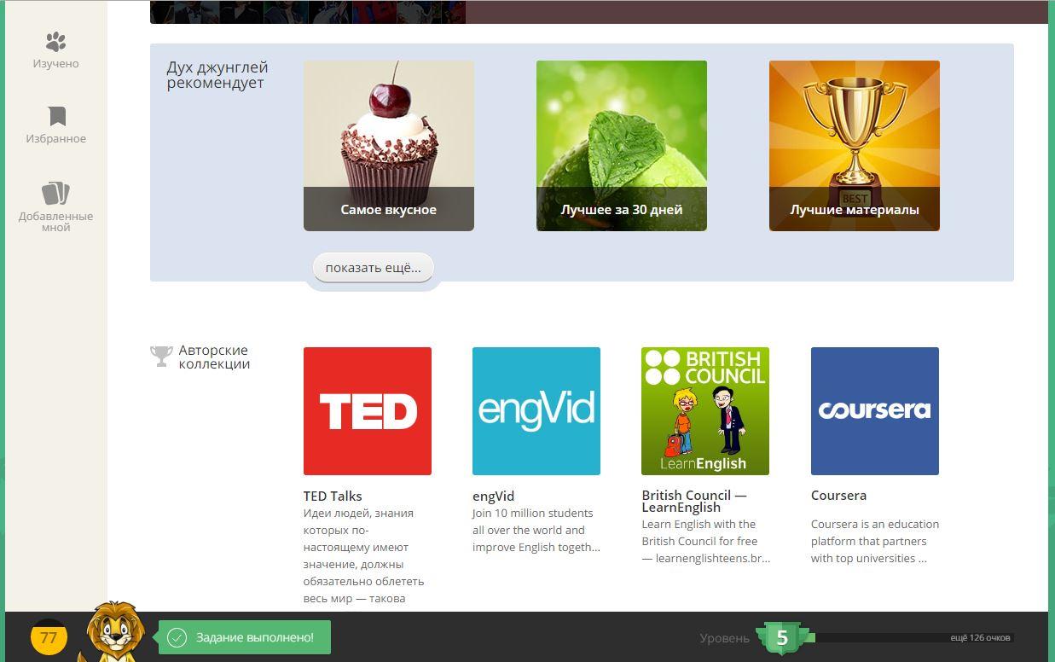Click the engVid description text
Image resolution: width=1055 pixels, height=662 pixels.
pos(536,530)
